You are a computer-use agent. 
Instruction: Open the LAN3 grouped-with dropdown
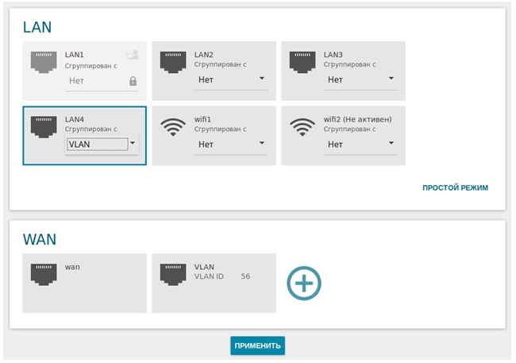click(360, 79)
